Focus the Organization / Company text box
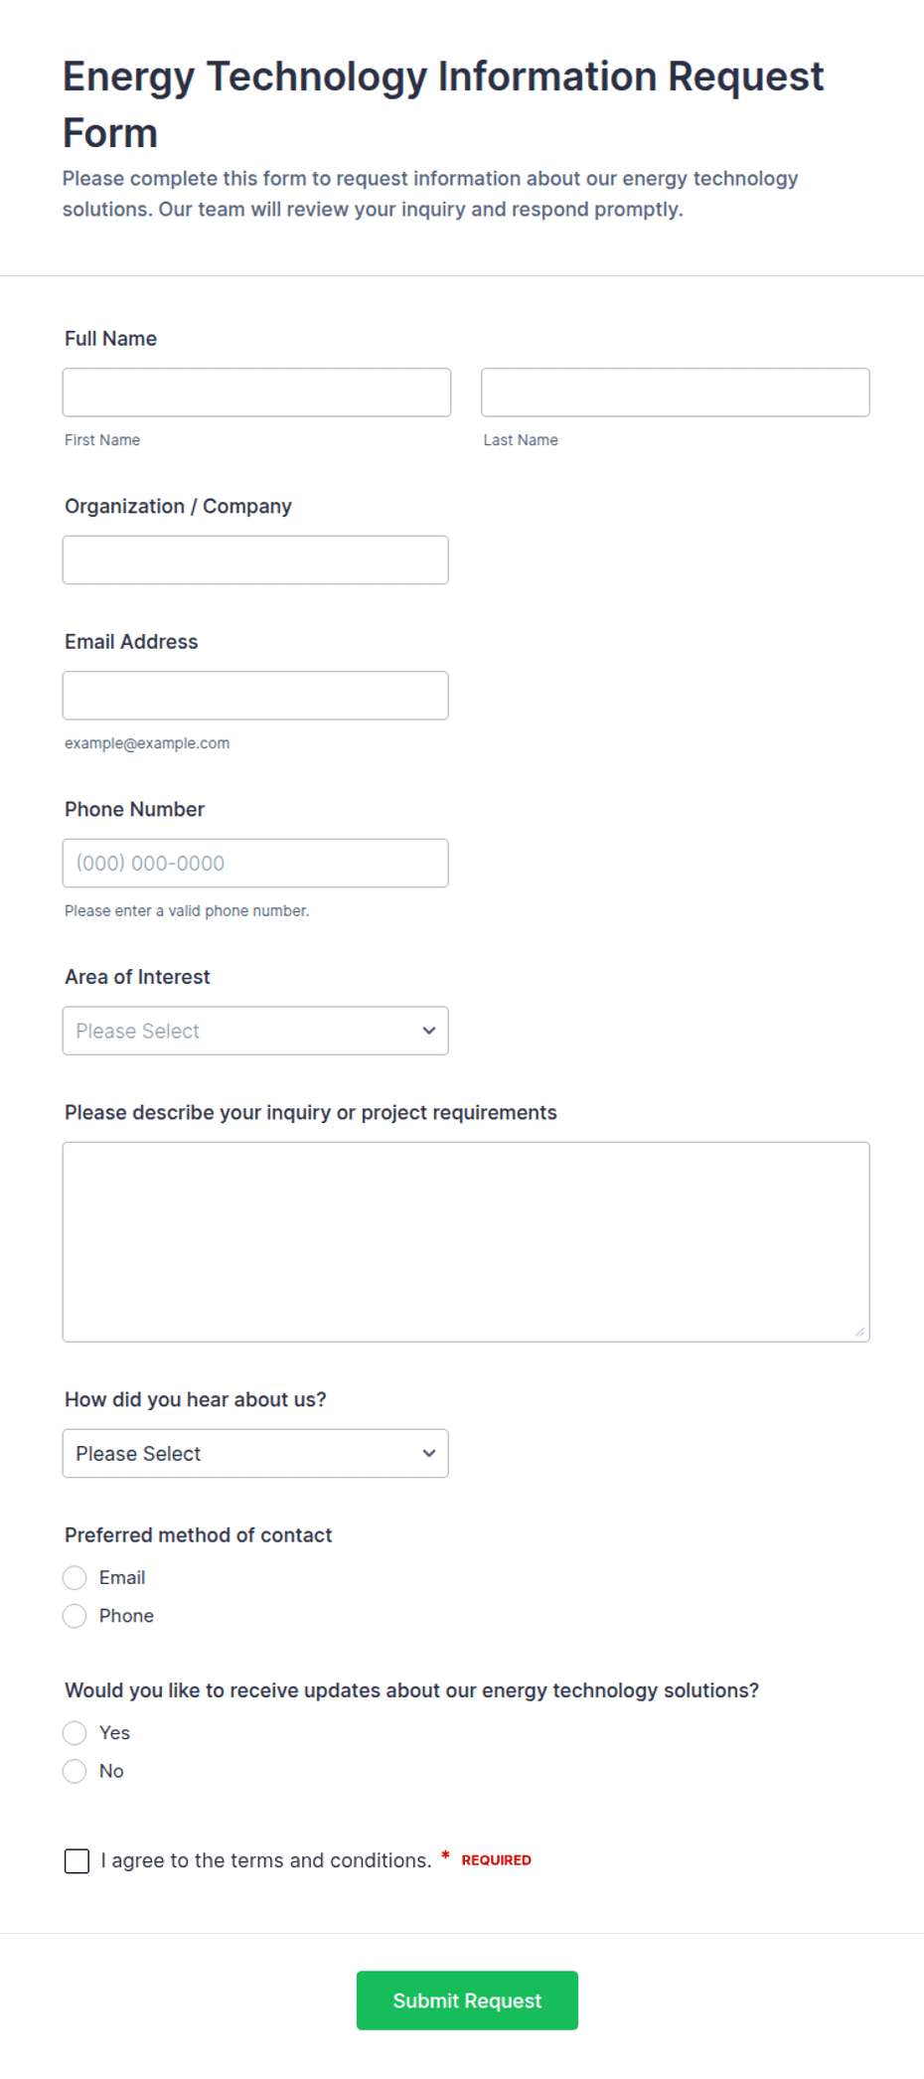 (255, 560)
